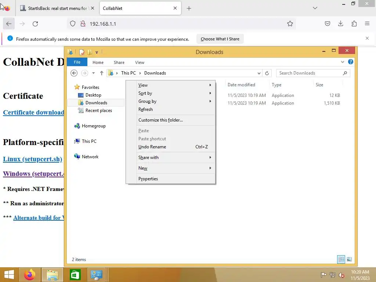Open Save to Pocket icon
This screenshot has height=282, width=376.
[327, 24]
